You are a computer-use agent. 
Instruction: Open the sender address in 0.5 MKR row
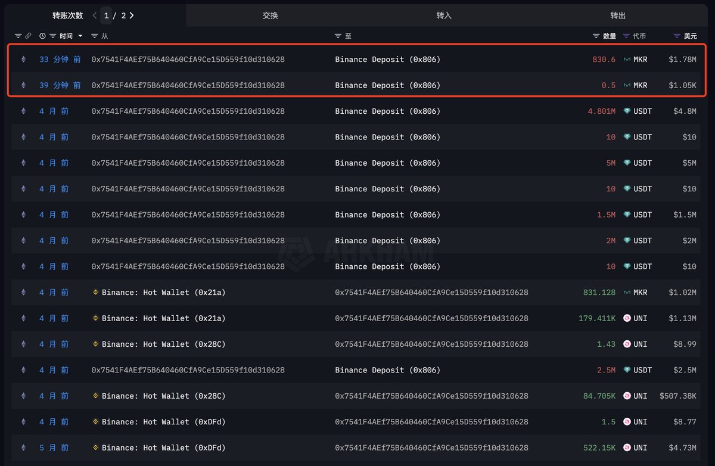pyautogui.click(x=188, y=85)
